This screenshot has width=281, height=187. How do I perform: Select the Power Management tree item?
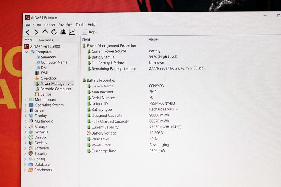(x=56, y=84)
